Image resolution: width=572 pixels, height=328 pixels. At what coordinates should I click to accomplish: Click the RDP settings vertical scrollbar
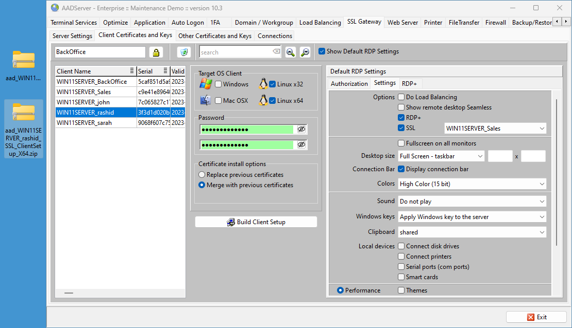(557, 172)
